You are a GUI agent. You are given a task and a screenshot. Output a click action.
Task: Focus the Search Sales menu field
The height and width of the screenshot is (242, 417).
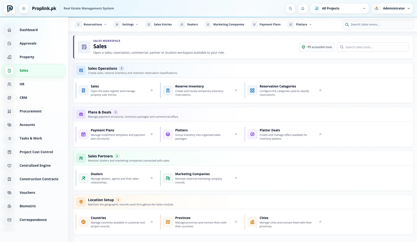pyautogui.click(x=378, y=24)
